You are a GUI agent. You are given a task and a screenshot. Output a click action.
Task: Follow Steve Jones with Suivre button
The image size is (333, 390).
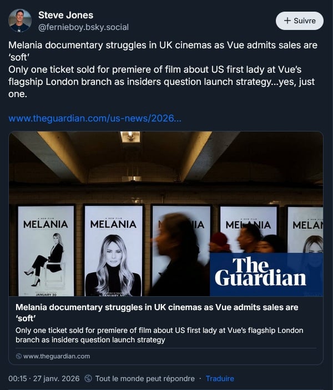coord(300,21)
